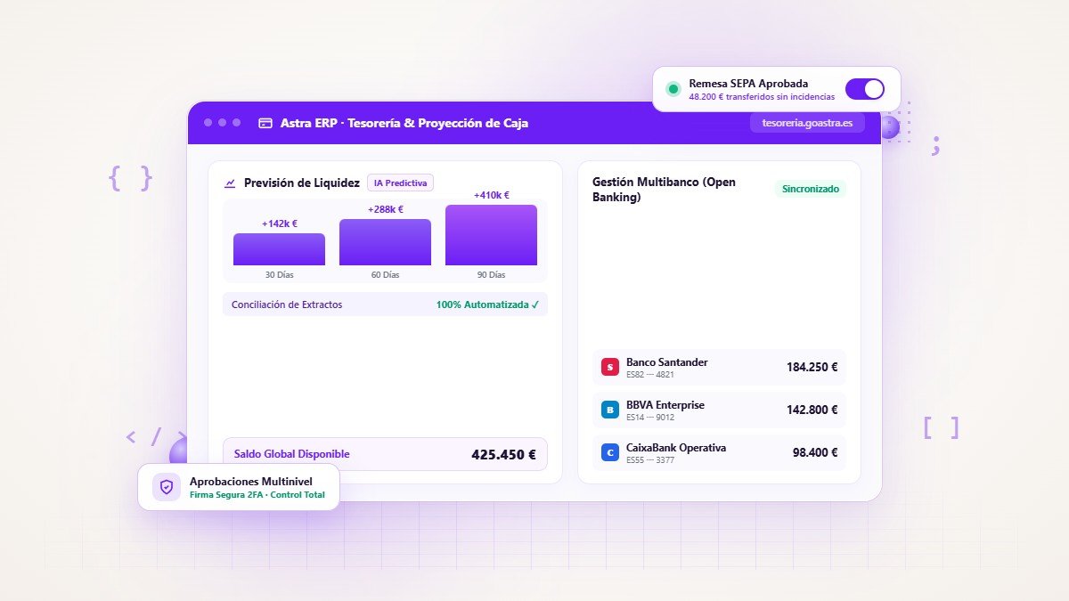Click the 90 Días axis label
The image size is (1069, 601).
pyautogui.click(x=491, y=275)
